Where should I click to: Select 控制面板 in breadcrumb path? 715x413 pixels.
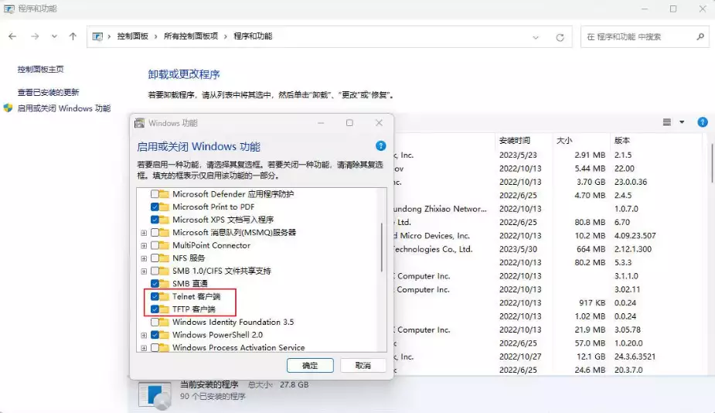tap(133, 36)
